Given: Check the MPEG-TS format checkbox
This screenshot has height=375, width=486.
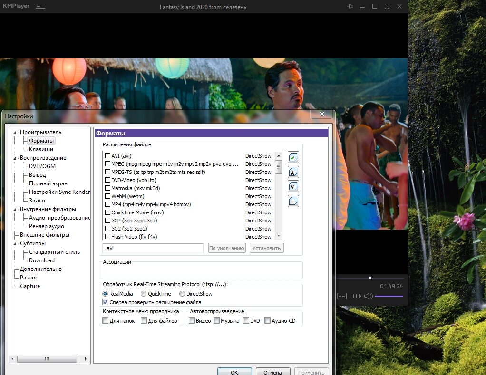Looking at the screenshot, I should coord(107,172).
